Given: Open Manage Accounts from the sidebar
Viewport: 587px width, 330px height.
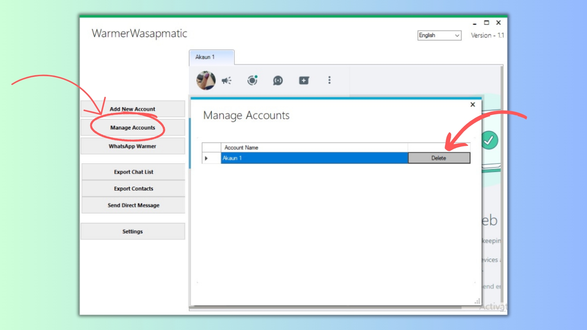Looking at the screenshot, I should coord(133,128).
